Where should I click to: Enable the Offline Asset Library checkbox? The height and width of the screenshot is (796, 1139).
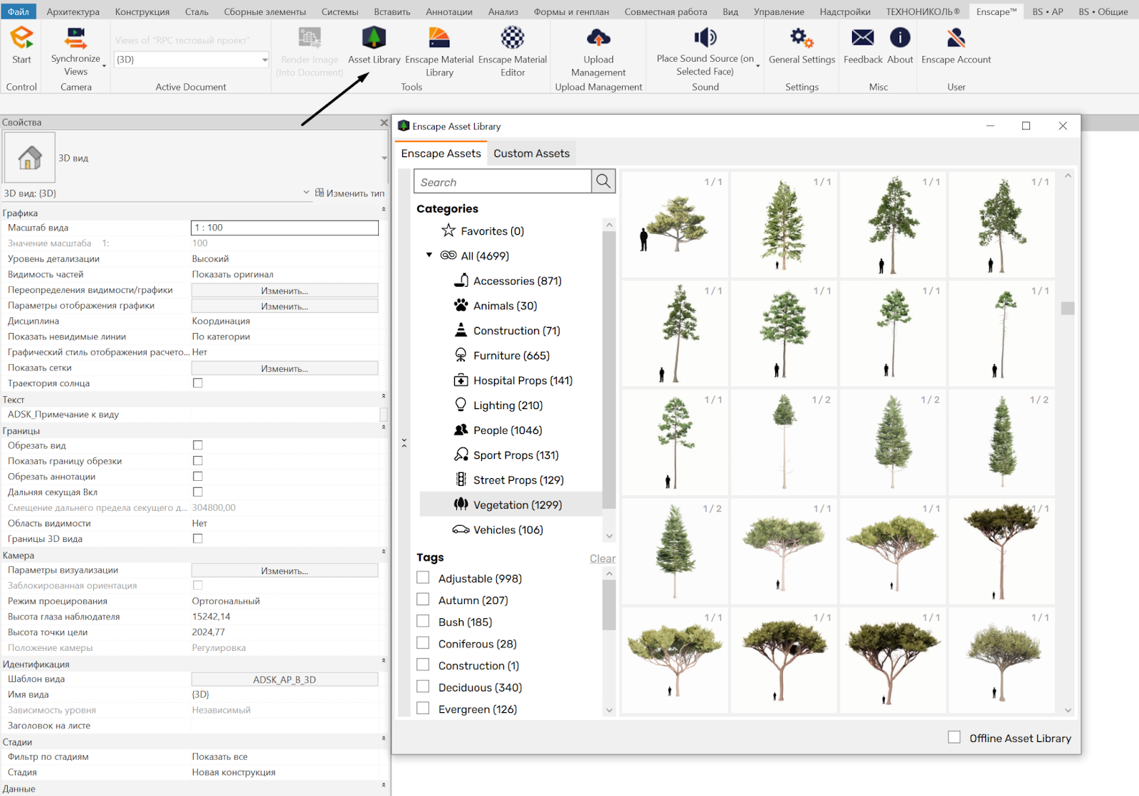coord(955,738)
